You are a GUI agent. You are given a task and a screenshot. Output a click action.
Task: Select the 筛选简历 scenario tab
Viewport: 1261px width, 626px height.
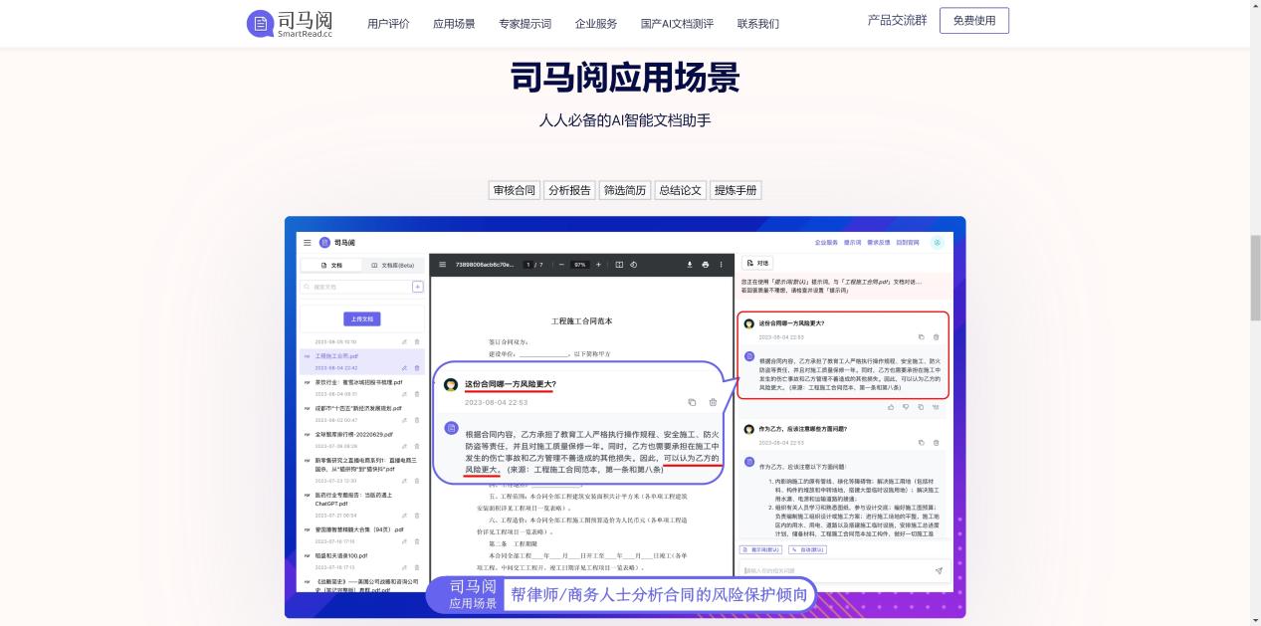(x=625, y=190)
